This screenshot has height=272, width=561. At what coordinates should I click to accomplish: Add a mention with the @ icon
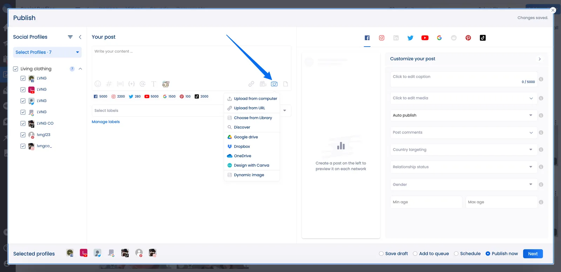coord(142,84)
